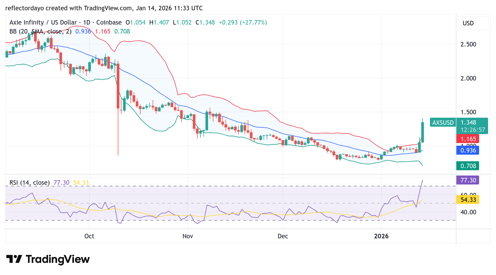Click the TradingView logo icon
This screenshot has width=496, height=275.
coord(14,259)
